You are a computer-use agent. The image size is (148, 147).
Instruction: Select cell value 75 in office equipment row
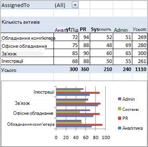click(x=75, y=45)
